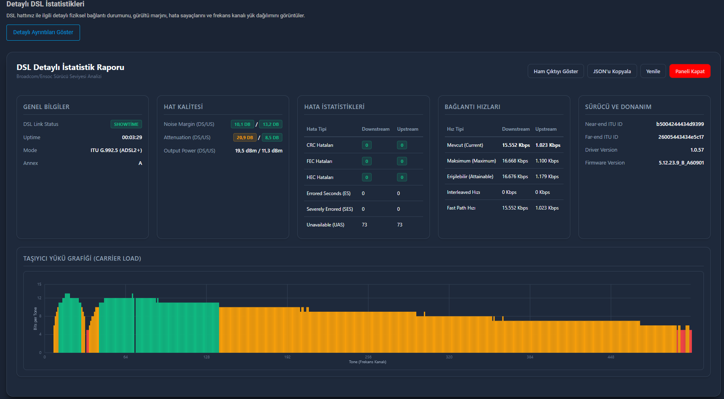Copy data using JSON'u Kopyala button
The width and height of the screenshot is (724, 399).
coord(612,71)
